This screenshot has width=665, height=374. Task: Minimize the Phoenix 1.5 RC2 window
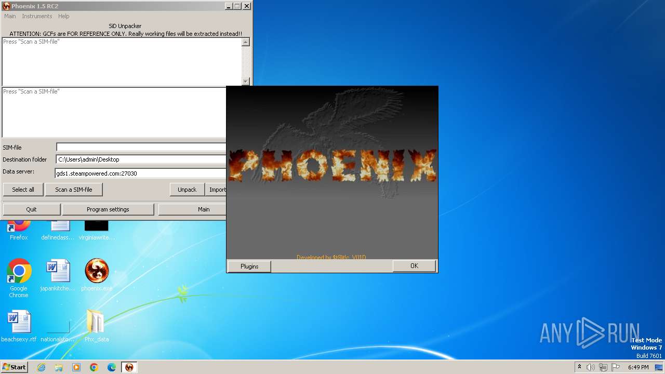coord(228,6)
